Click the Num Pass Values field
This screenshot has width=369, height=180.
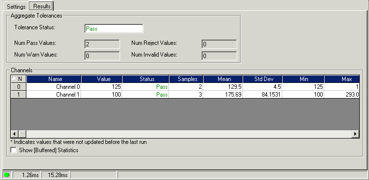102,44
